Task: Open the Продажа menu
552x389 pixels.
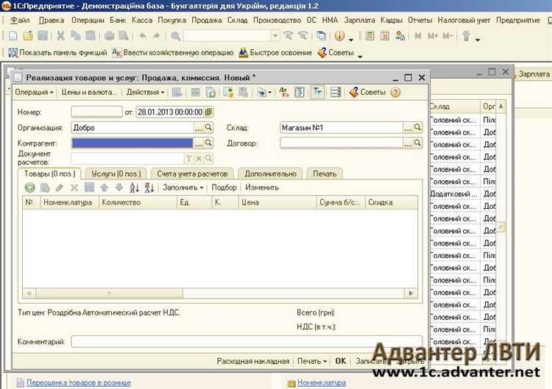Action: [x=207, y=20]
